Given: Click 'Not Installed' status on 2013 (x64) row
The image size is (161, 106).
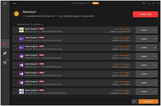Looking at the screenshot, I should (125, 73).
